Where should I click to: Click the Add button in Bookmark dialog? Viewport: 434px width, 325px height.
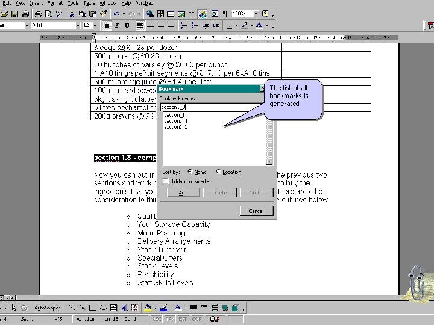(x=183, y=193)
